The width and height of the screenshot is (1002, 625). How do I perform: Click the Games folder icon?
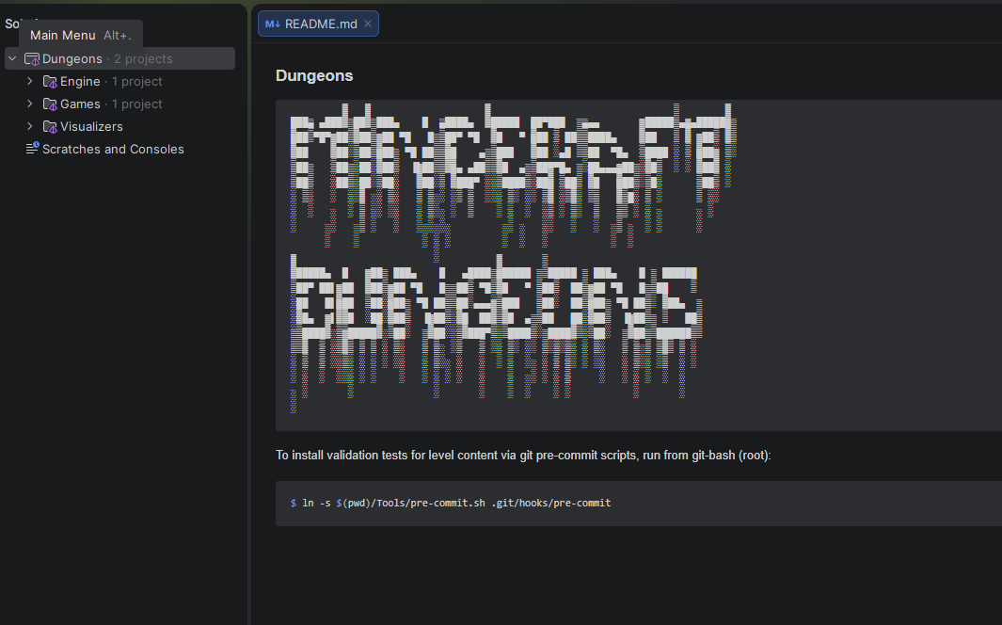coord(50,104)
